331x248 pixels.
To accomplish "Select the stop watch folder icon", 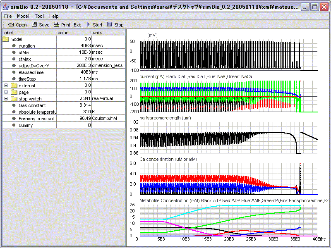I will pyautogui.click(x=14, y=99).
